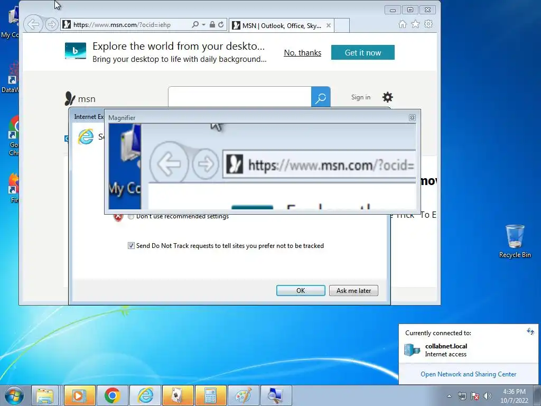Click the network refresh arrows icon in flyout

coord(530,332)
